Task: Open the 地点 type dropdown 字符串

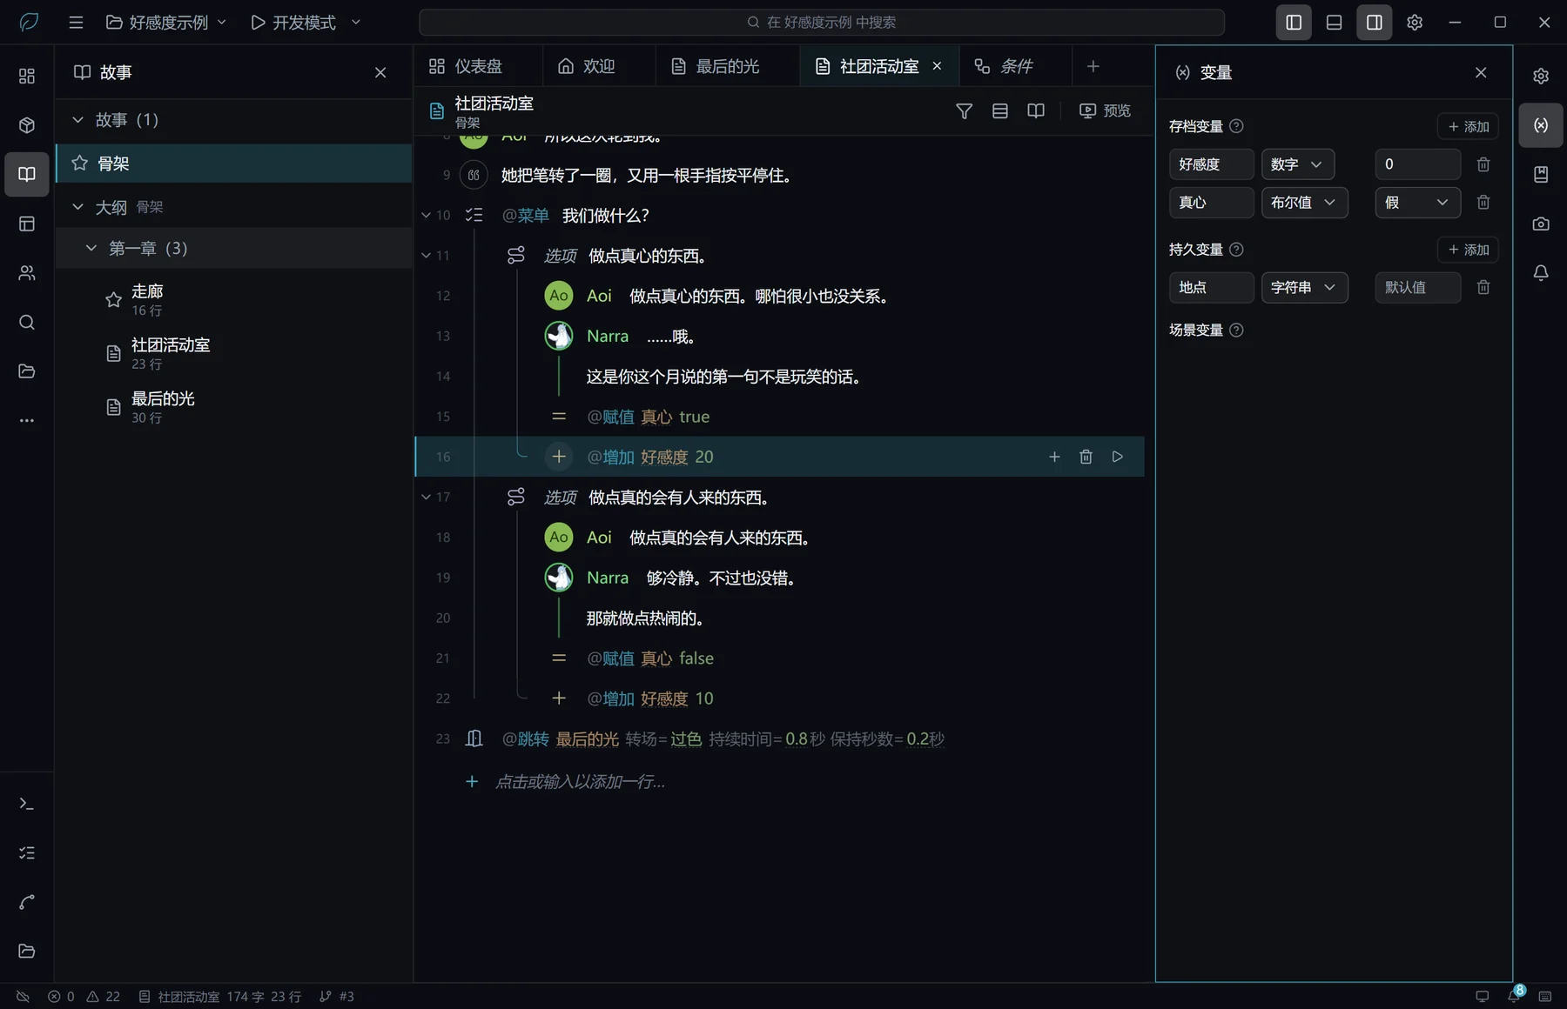Action: (x=1304, y=287)
